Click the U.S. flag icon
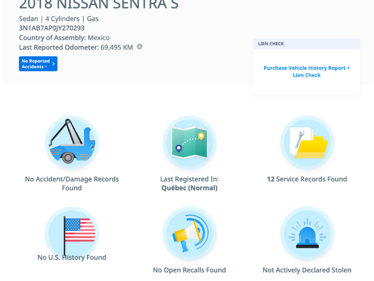 pos(72,233)
